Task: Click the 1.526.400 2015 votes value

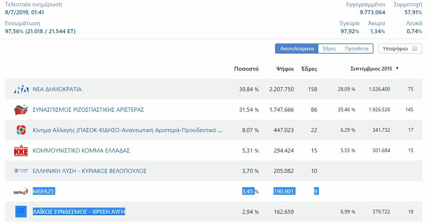Action: click(379, 89)
